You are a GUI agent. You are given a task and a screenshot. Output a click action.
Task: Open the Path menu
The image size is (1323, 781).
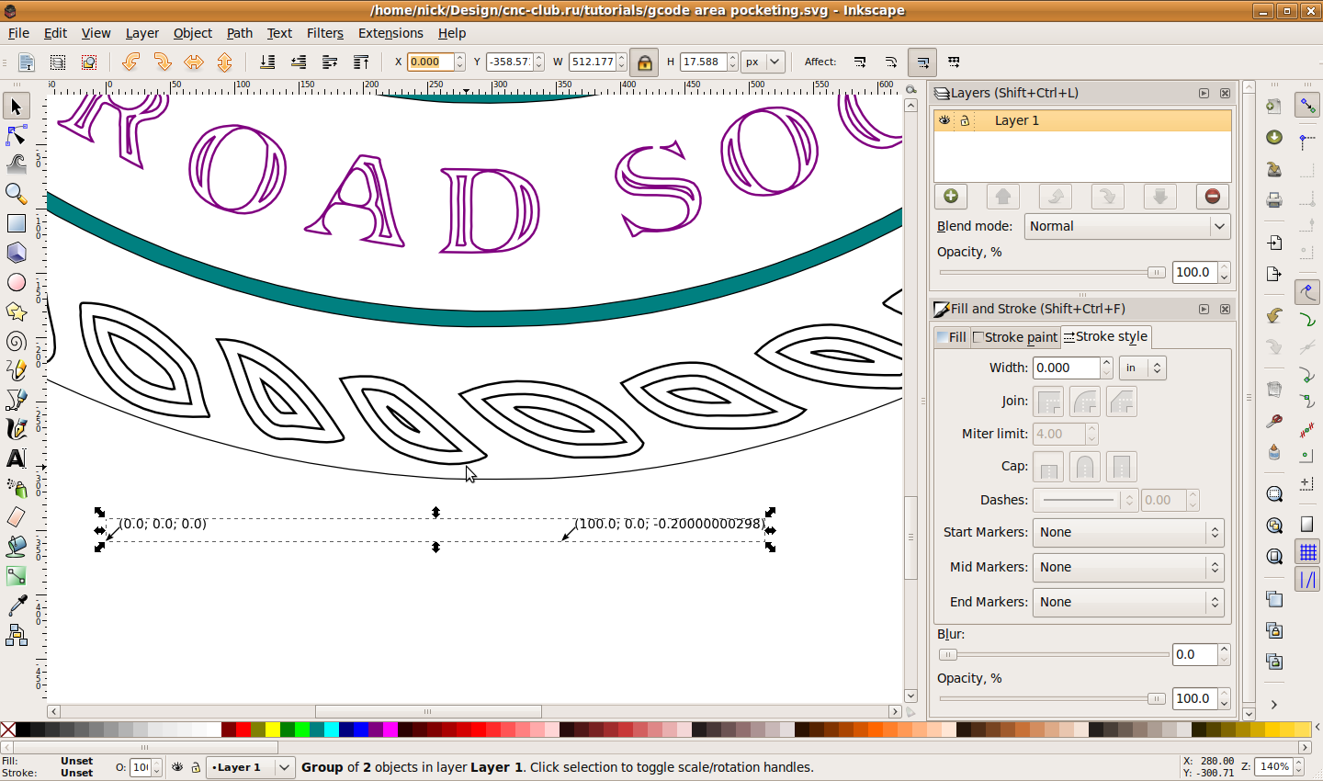tap(239, 33)
